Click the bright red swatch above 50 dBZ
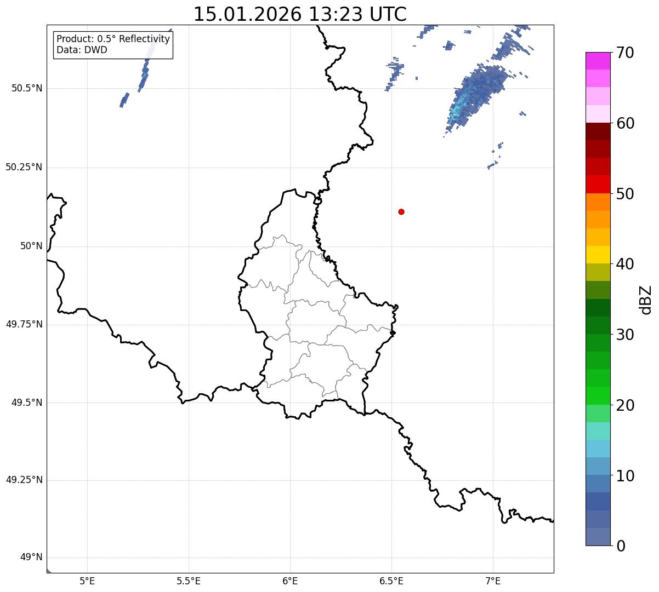This screenshot has height=592, width=659. coord(598,184)
